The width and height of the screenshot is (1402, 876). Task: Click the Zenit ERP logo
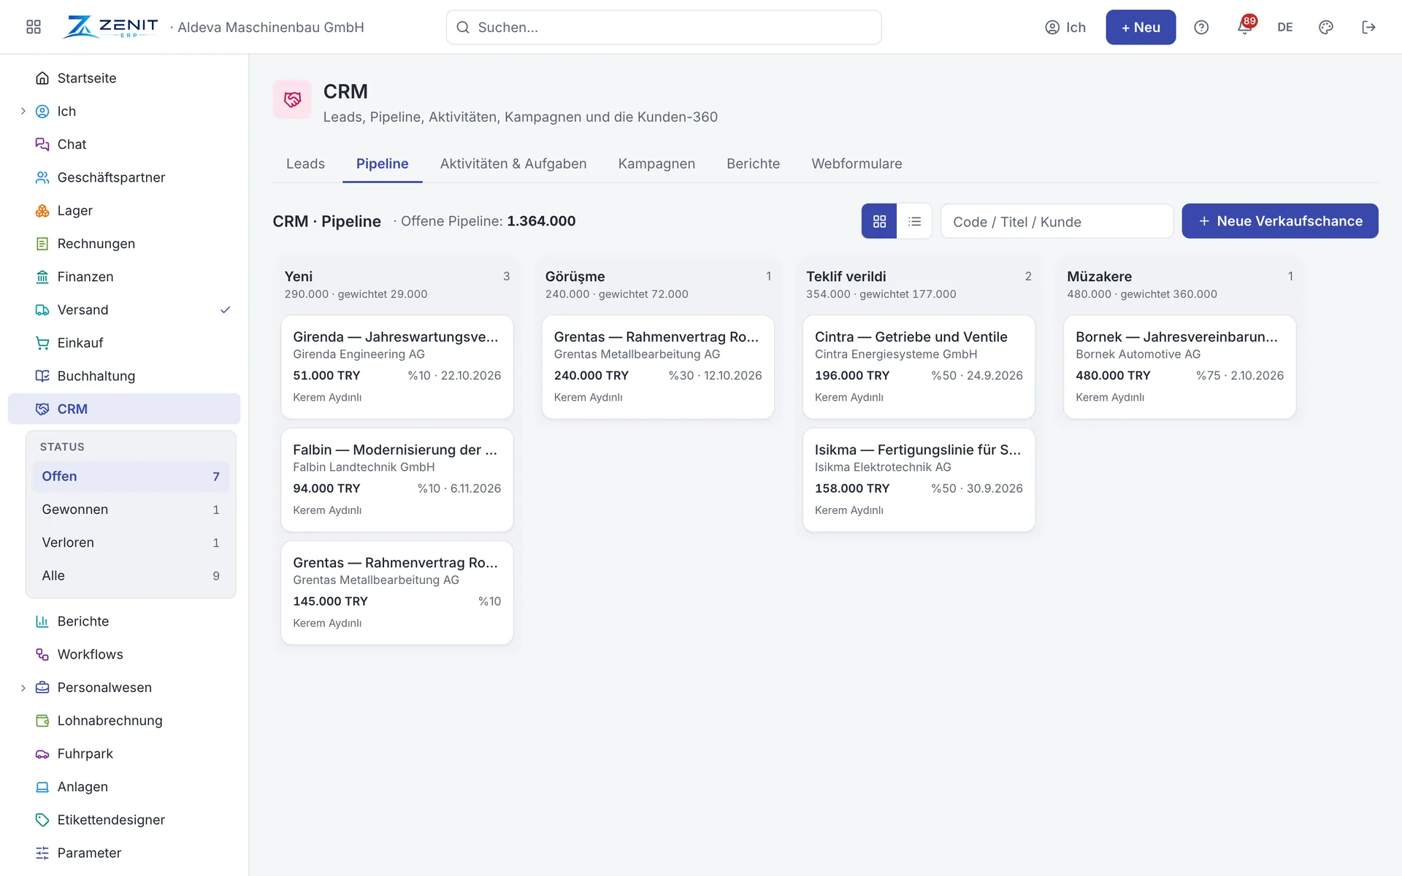110,27
